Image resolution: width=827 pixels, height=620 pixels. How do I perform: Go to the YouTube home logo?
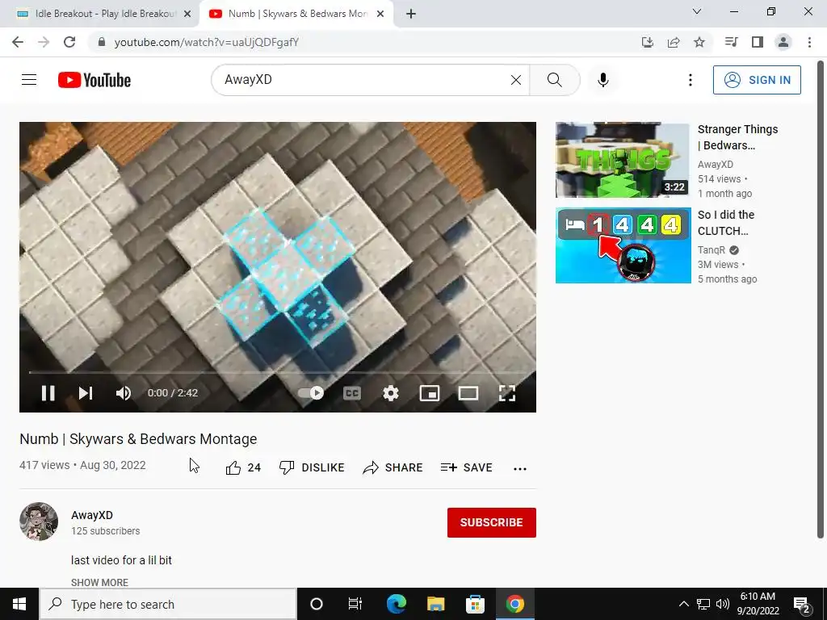click(94, 80)
